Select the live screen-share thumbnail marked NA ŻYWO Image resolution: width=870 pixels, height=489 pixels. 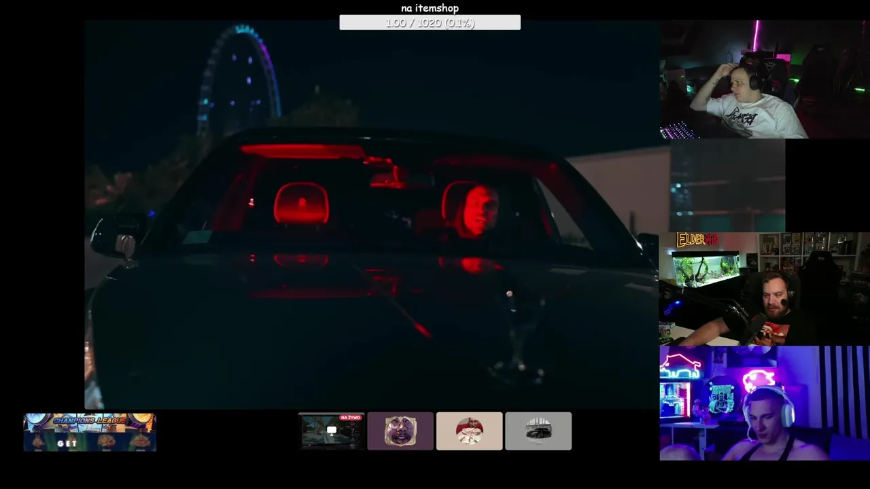coord(332,431)
